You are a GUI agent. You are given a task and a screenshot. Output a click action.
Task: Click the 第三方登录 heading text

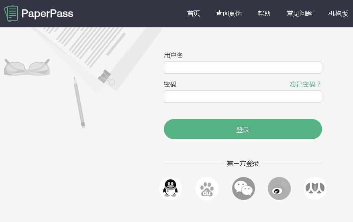click(243, 163)
